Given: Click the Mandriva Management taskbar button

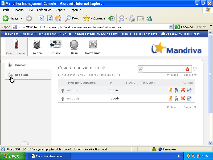Looking at the screenshot, I should tap(49, 156).
